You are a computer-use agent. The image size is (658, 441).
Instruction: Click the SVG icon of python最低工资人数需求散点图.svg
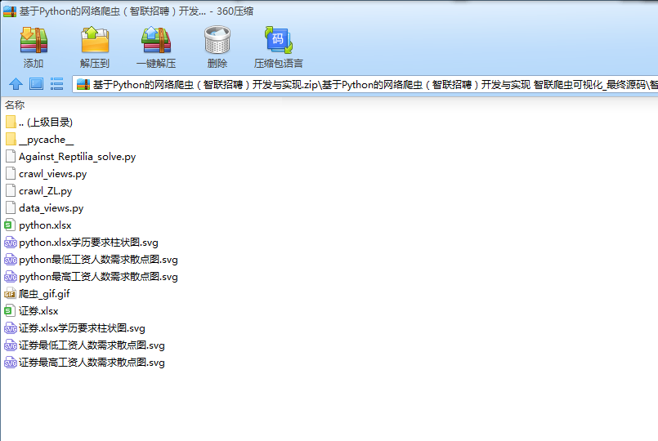pyautogui.click(x=10, y=260)
